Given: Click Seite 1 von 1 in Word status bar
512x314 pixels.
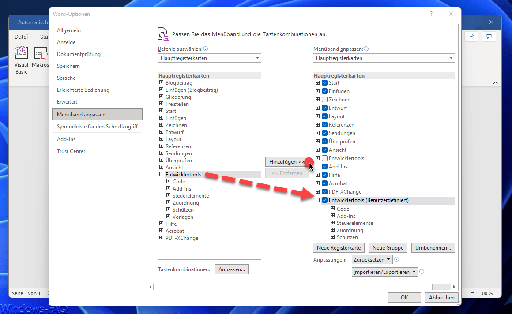Looking at the screenshot, I should [26, 293].
